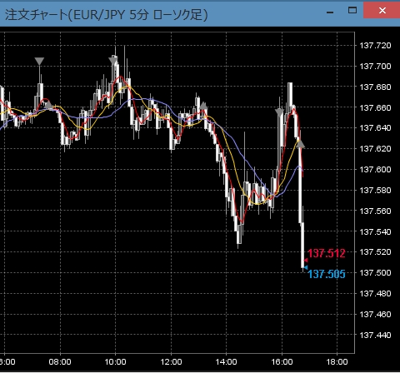Click the 14:00 time axis label
The image size is (400, 373).
pyautogui.click(x=227, y=362)
